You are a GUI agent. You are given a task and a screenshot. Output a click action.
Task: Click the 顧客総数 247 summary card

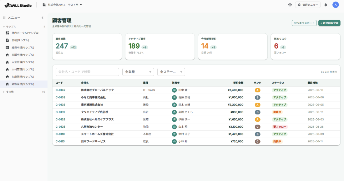coord(87,46)
